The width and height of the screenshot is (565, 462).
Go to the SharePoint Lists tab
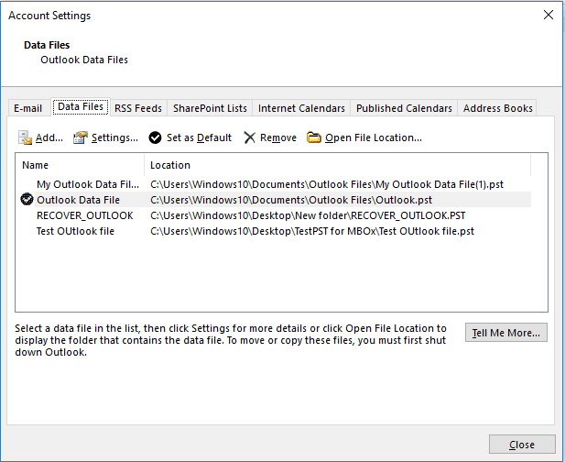[210, 108]
